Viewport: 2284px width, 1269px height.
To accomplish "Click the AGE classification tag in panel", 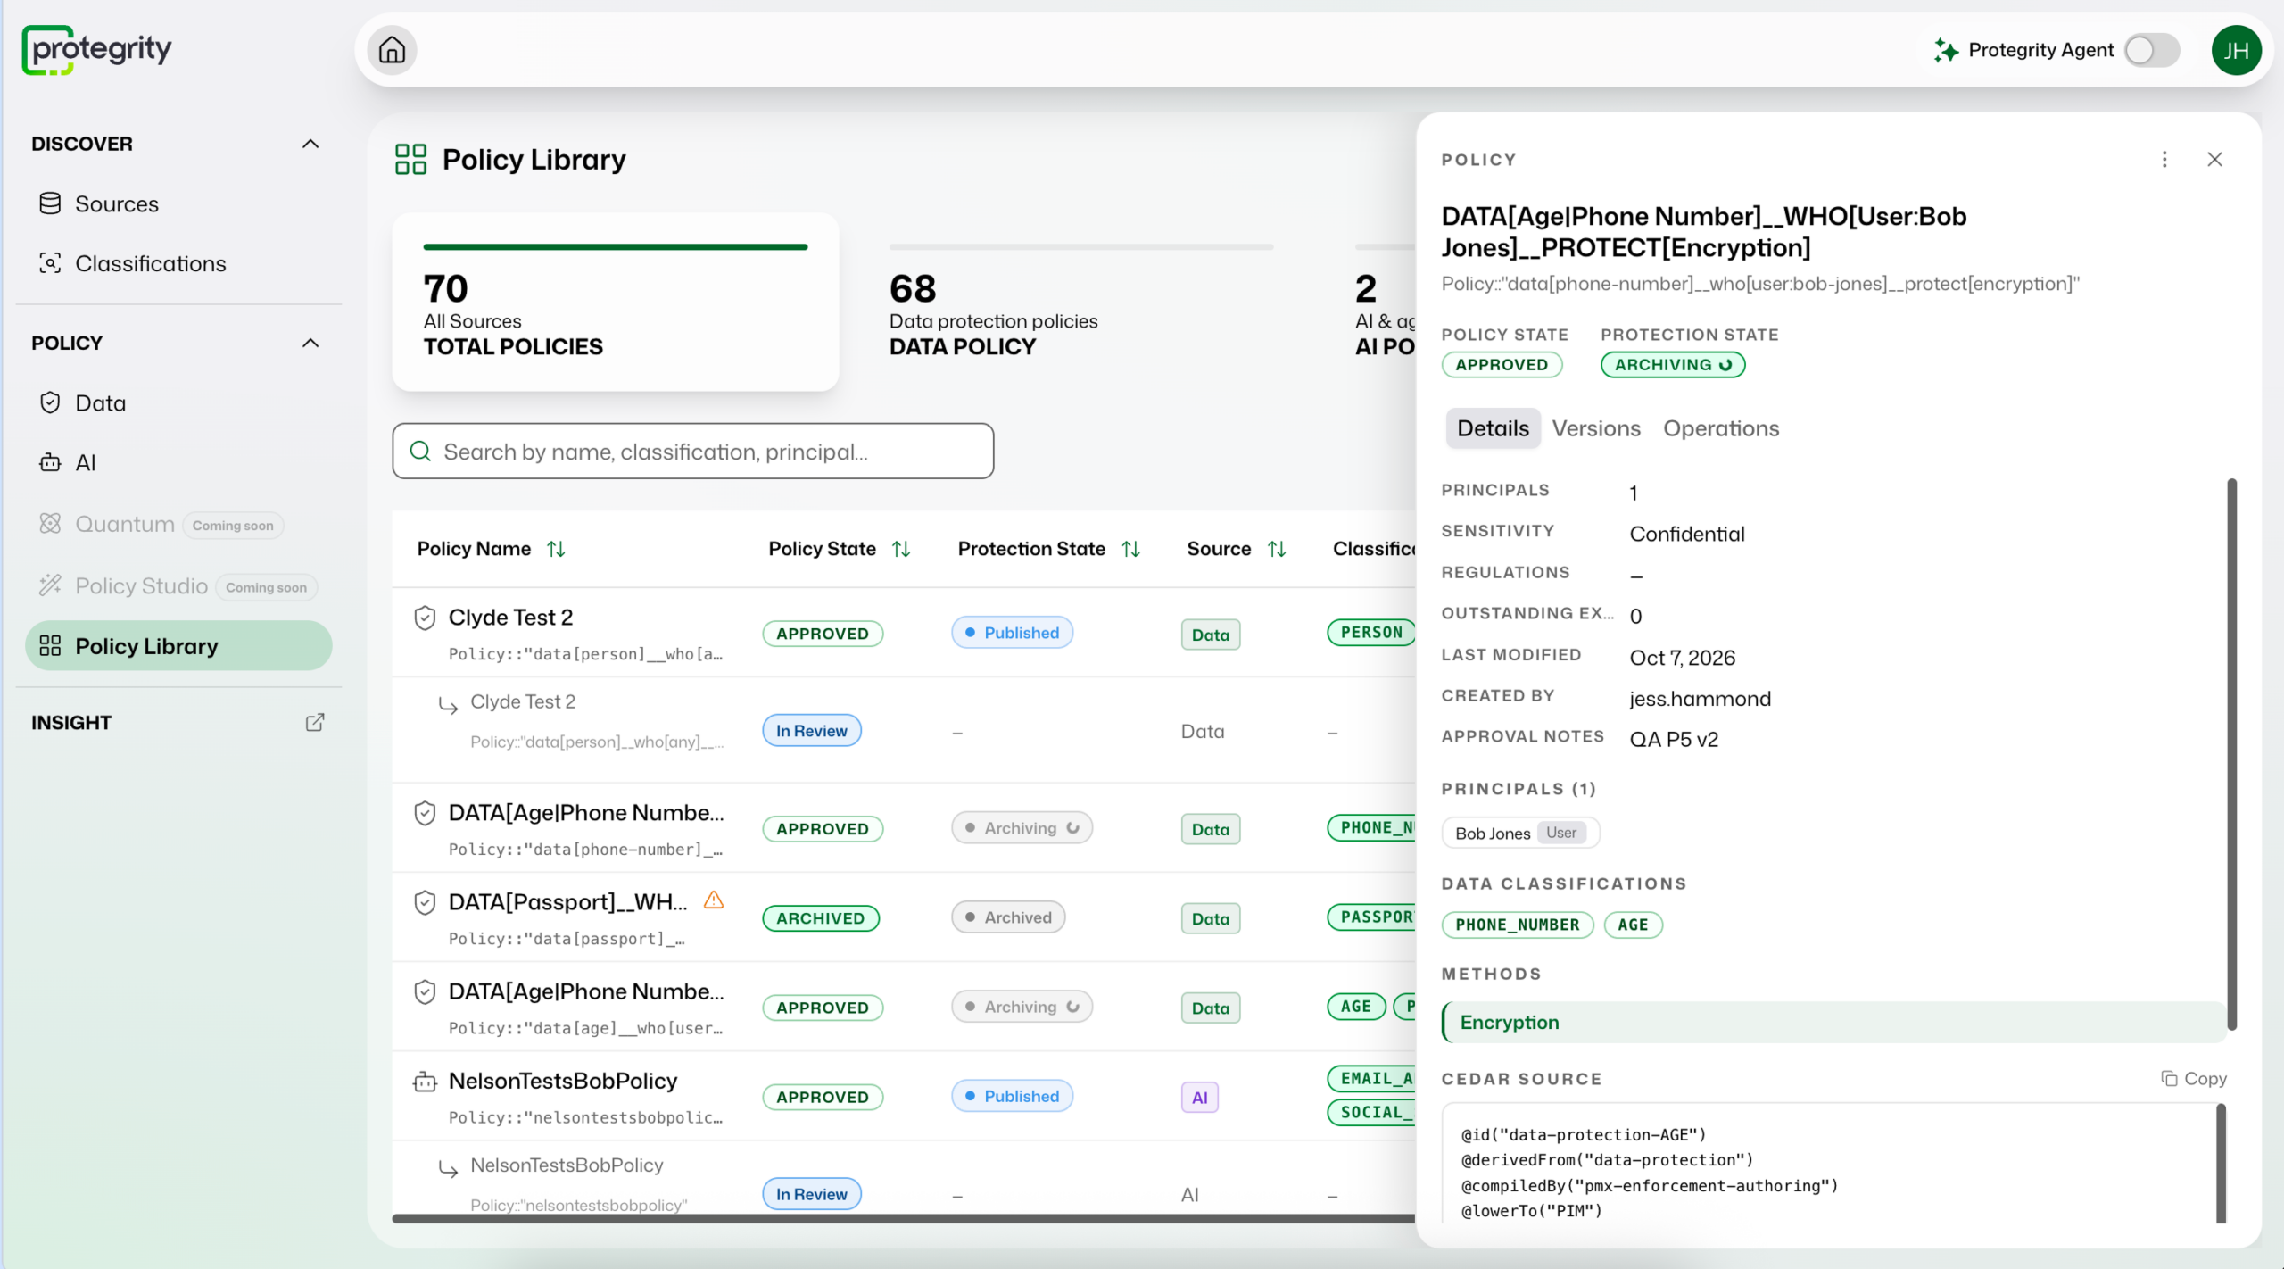I will [1633, 925].
